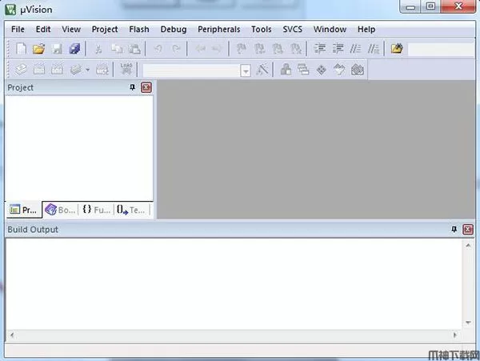
Task: Open the File menu
Action: [x=18, y=30]
